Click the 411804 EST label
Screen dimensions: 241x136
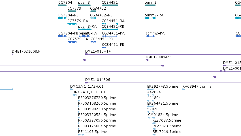click(154, 98)
